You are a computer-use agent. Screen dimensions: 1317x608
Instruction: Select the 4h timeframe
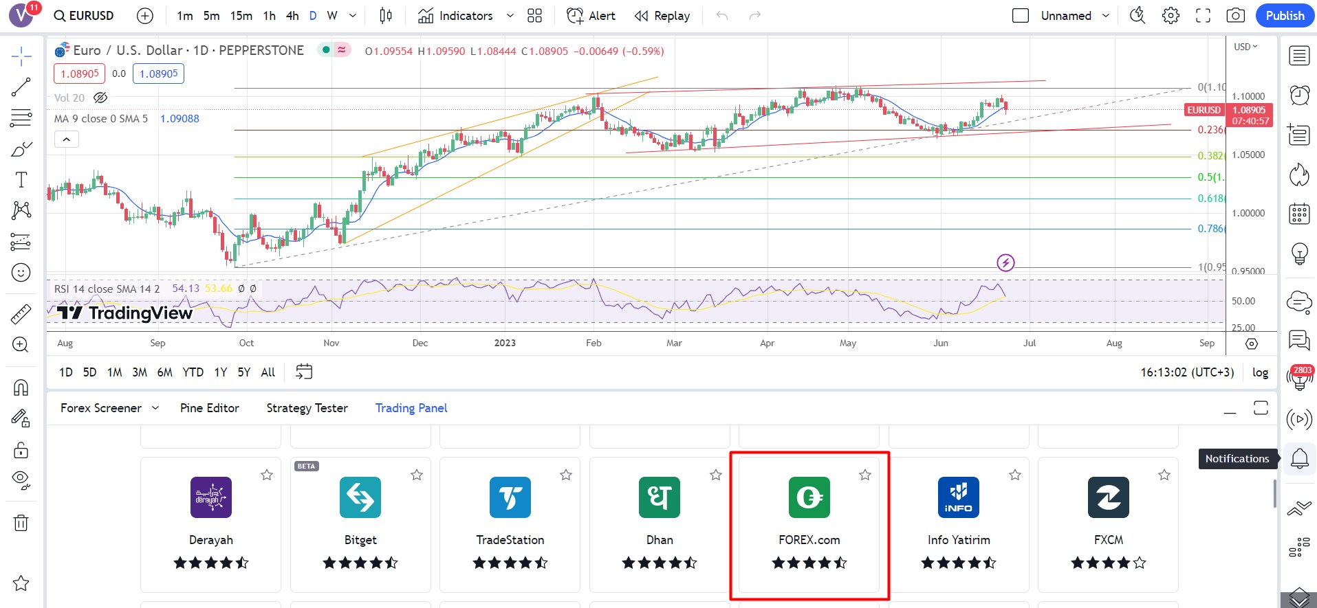point(292,16)
